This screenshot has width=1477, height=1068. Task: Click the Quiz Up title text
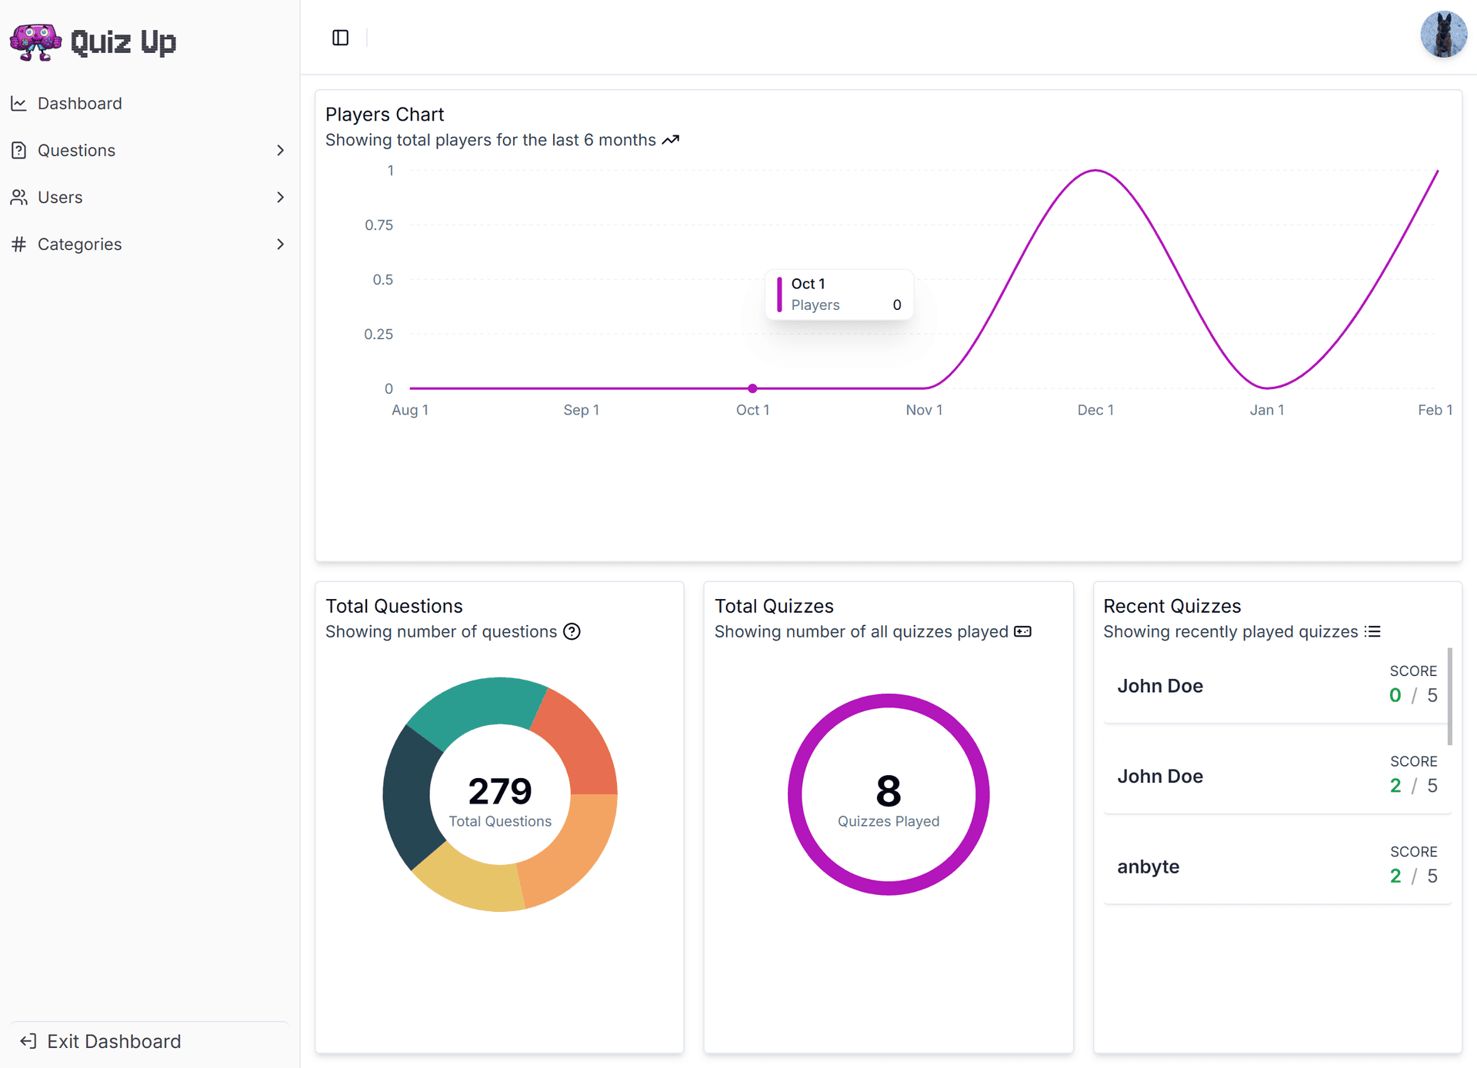[x=123, y=42]
